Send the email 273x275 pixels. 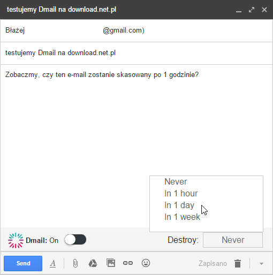point(23,263)
